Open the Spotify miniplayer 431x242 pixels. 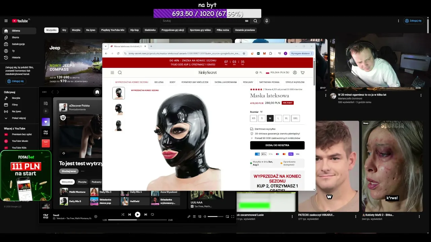(227, 216)
